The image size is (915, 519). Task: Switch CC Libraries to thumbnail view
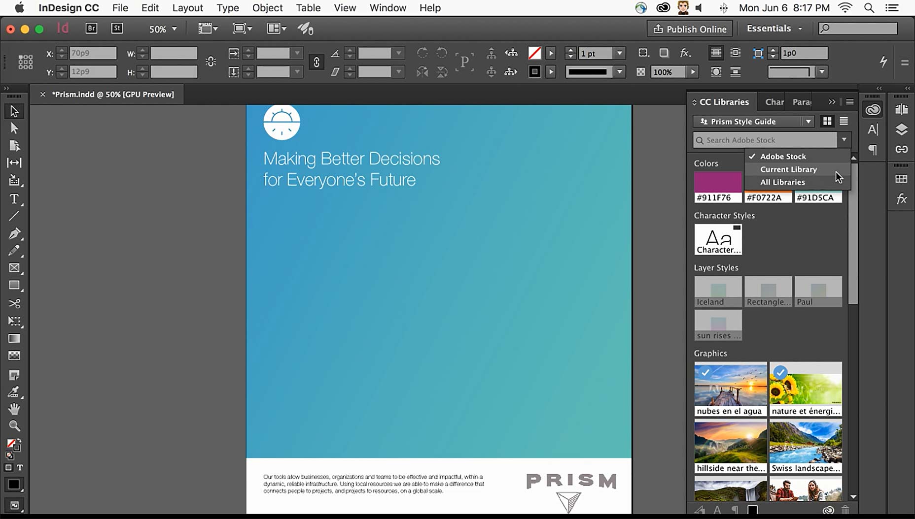tap(828, 121)
